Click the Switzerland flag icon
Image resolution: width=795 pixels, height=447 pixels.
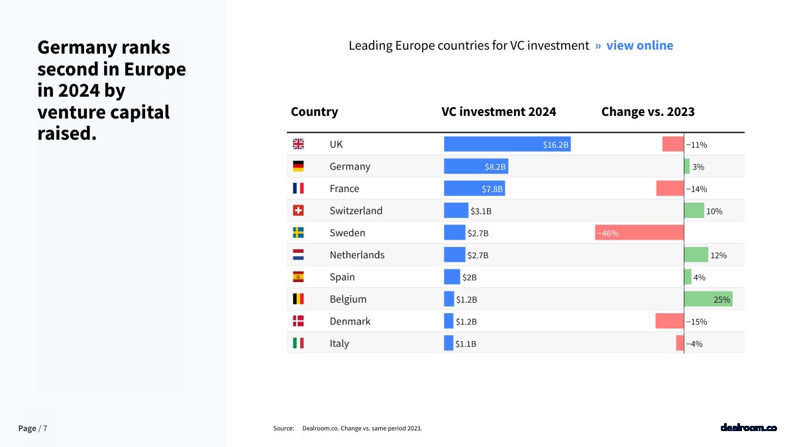coord(298,211)
